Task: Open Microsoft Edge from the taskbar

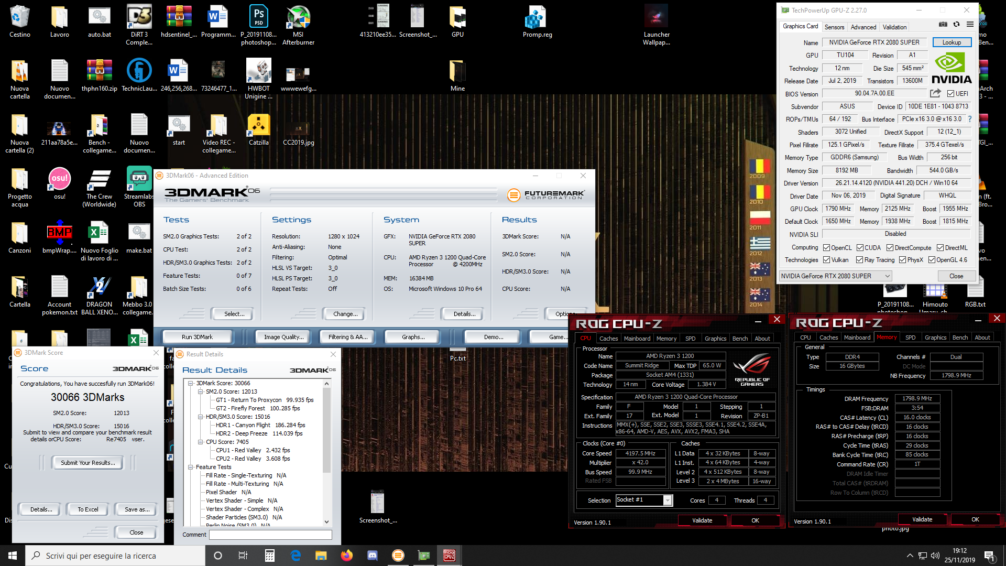Action: pos(296,556)
